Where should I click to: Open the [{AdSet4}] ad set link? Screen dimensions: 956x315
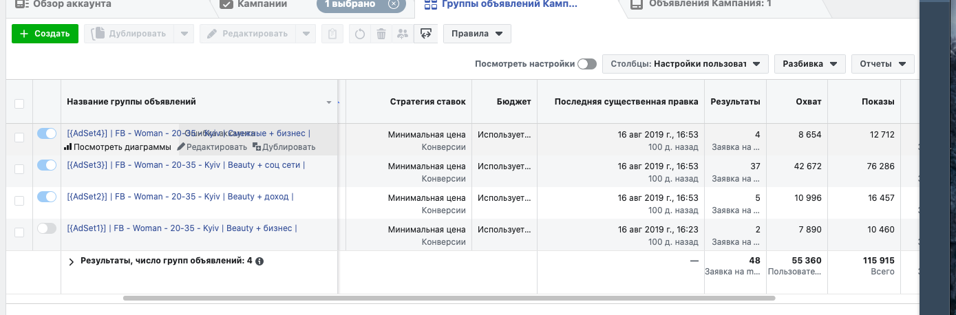tap(189, 133)
